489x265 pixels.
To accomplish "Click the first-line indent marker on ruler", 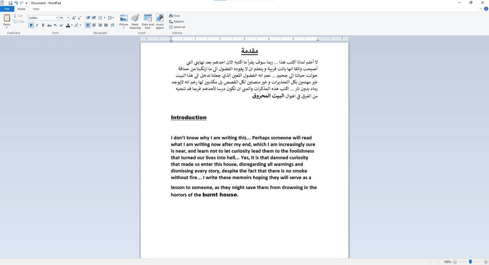I will click(171, 37).
